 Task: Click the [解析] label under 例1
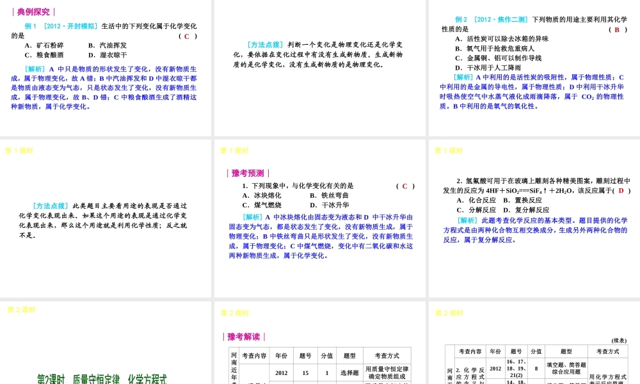[36, 69]
